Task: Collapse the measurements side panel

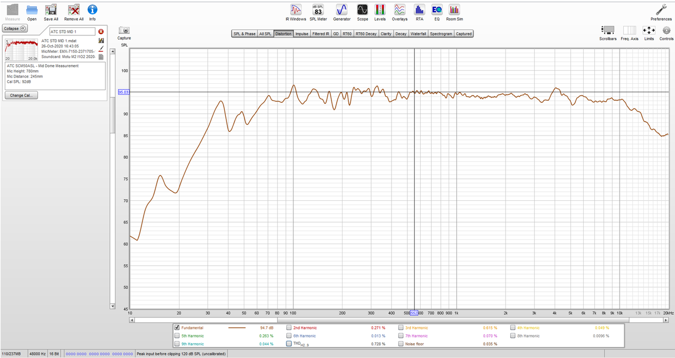Action: click(x=15, y=28)
